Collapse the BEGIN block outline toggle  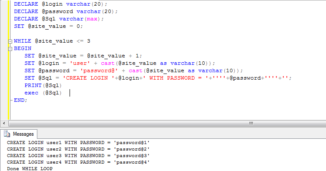(10, 49)
